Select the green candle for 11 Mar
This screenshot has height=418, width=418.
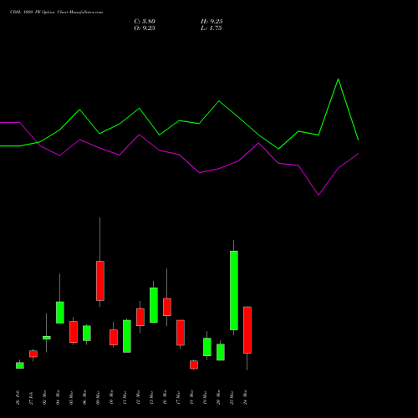[x=127, y=336]
